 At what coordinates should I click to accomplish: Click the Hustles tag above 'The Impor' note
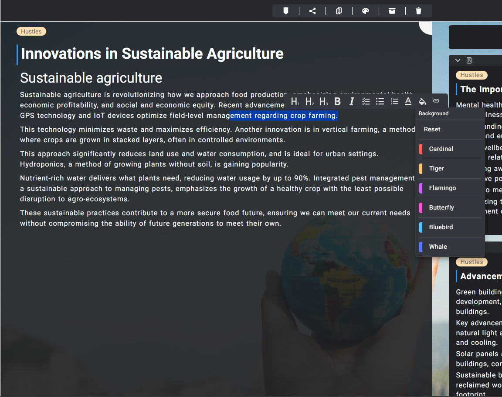471,75
